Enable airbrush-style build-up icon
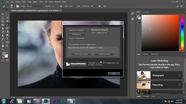 pos(78,6)
